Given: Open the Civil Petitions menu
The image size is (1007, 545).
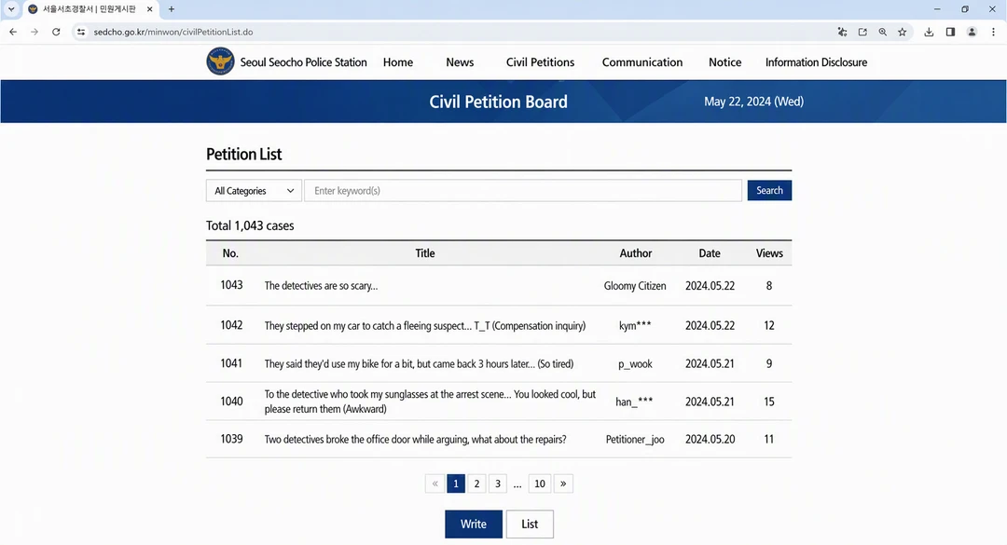Looking at the screenshot, I should (x=540, y=62).
